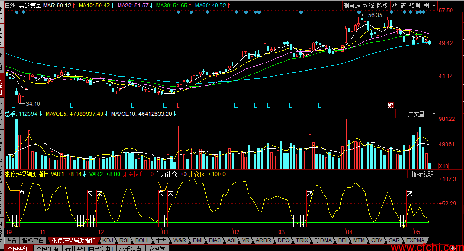Click the 34.10 low price annotation
464x251 pixels.
click(33, 104)
